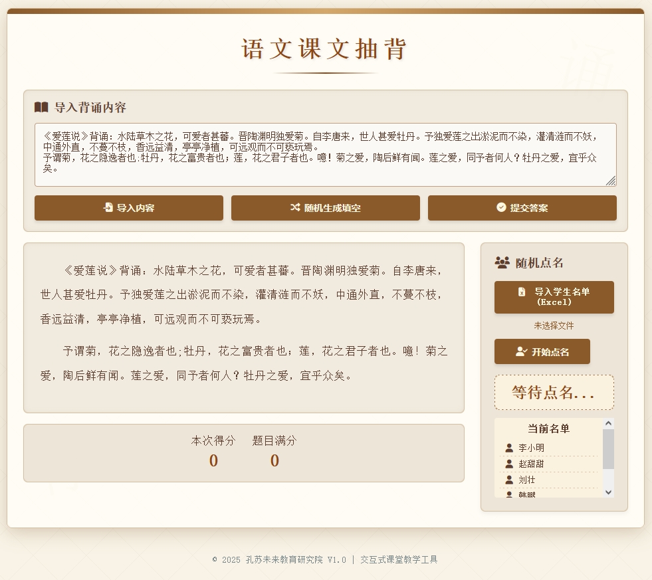The height and width of the screenshot is (580, 652).
Task: Generate random blanks with 随机生成填空
Action: click(326, 208)
